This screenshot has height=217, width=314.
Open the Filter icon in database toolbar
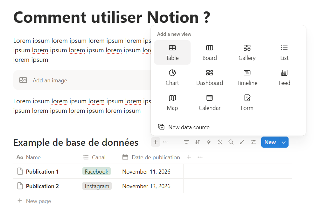pyautogui.click(x=186, y=142)
